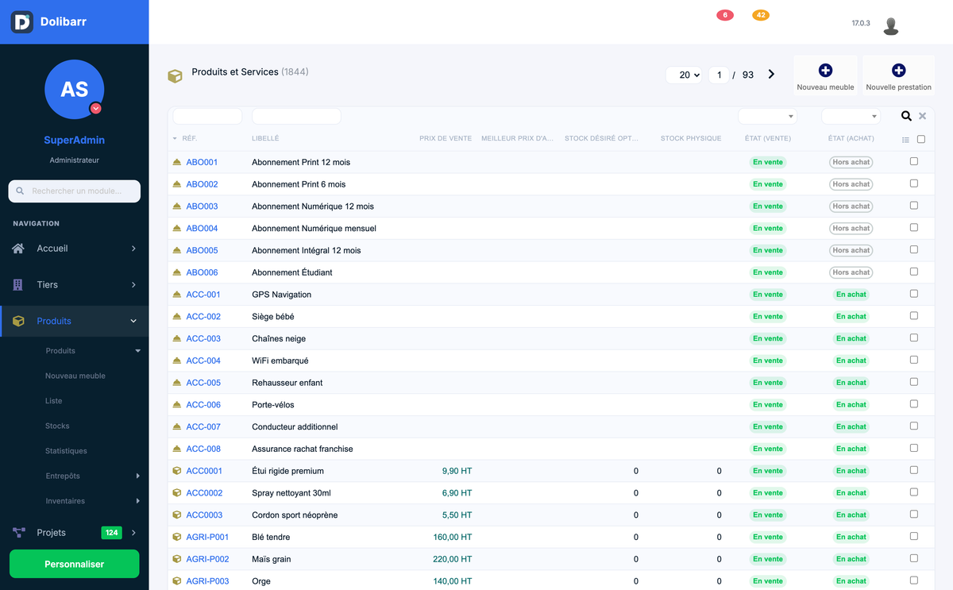Screen dimensions: 953x590
Task: Click the Personnaliser button
Action: (x=75, y=564)
